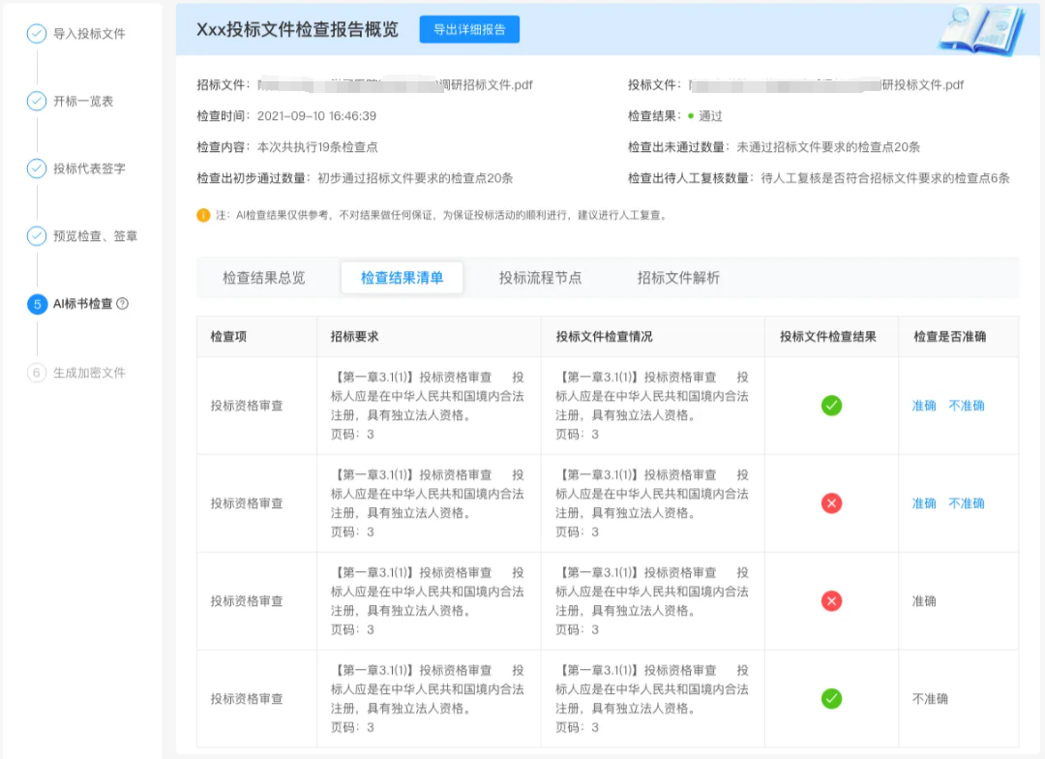Click the Xxx投标文件检查报告概览 title
This screenshot has height=759, width=1045.
click(x=297, y=29)
